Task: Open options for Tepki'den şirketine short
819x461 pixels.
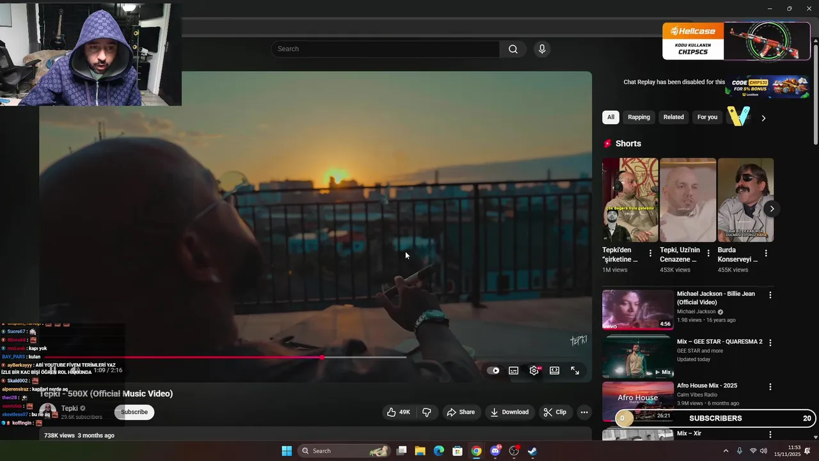Action: 651,254
